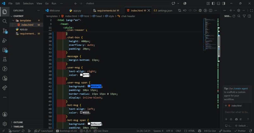Search sessions with magnifier icon
Image resolution: width=254 pixels, height=133 pixels.
(239, 16)
